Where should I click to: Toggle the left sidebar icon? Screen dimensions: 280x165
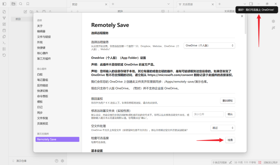click(4, 4)
